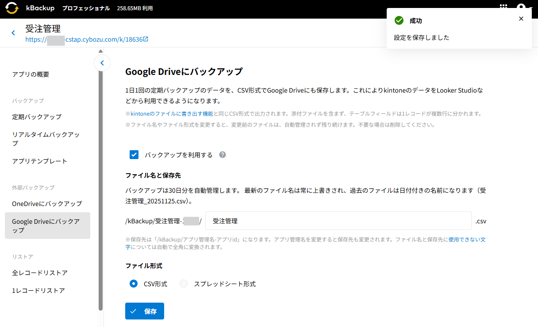The height and width of the screenshot is (327, 538).
Task: Choose the スプレッドシート形式 radio option
Action: 184,284
